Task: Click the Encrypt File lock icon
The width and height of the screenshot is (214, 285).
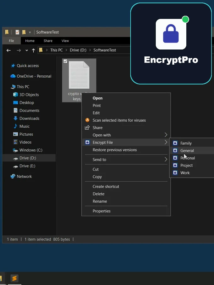Action: click(x=87, y=142)
